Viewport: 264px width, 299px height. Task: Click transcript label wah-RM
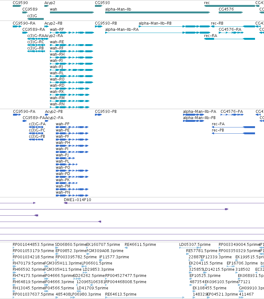(57, 98)
